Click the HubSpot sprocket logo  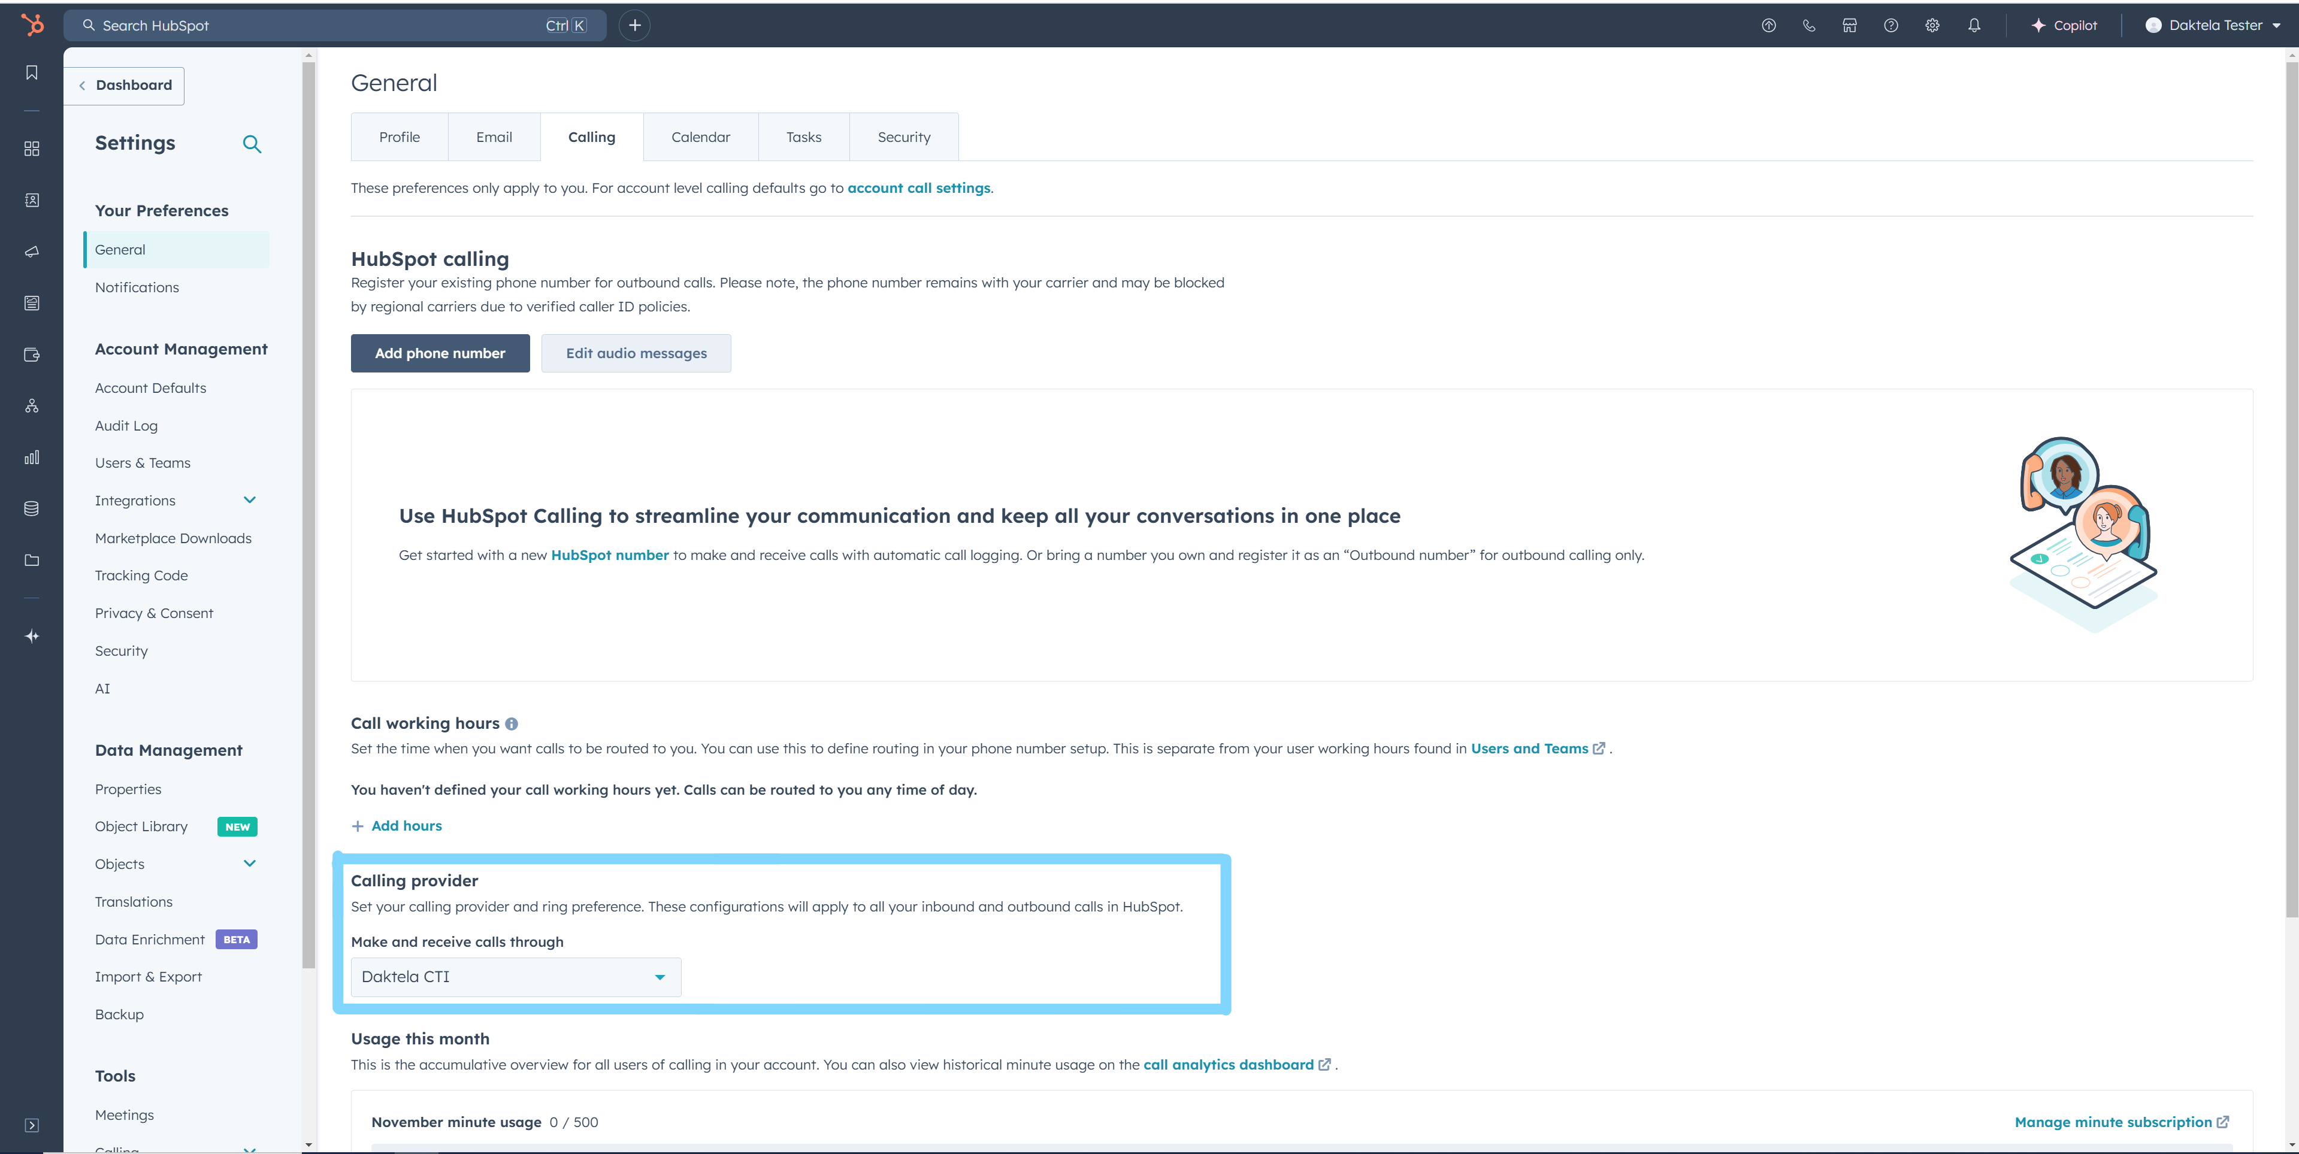pos(32,25)
